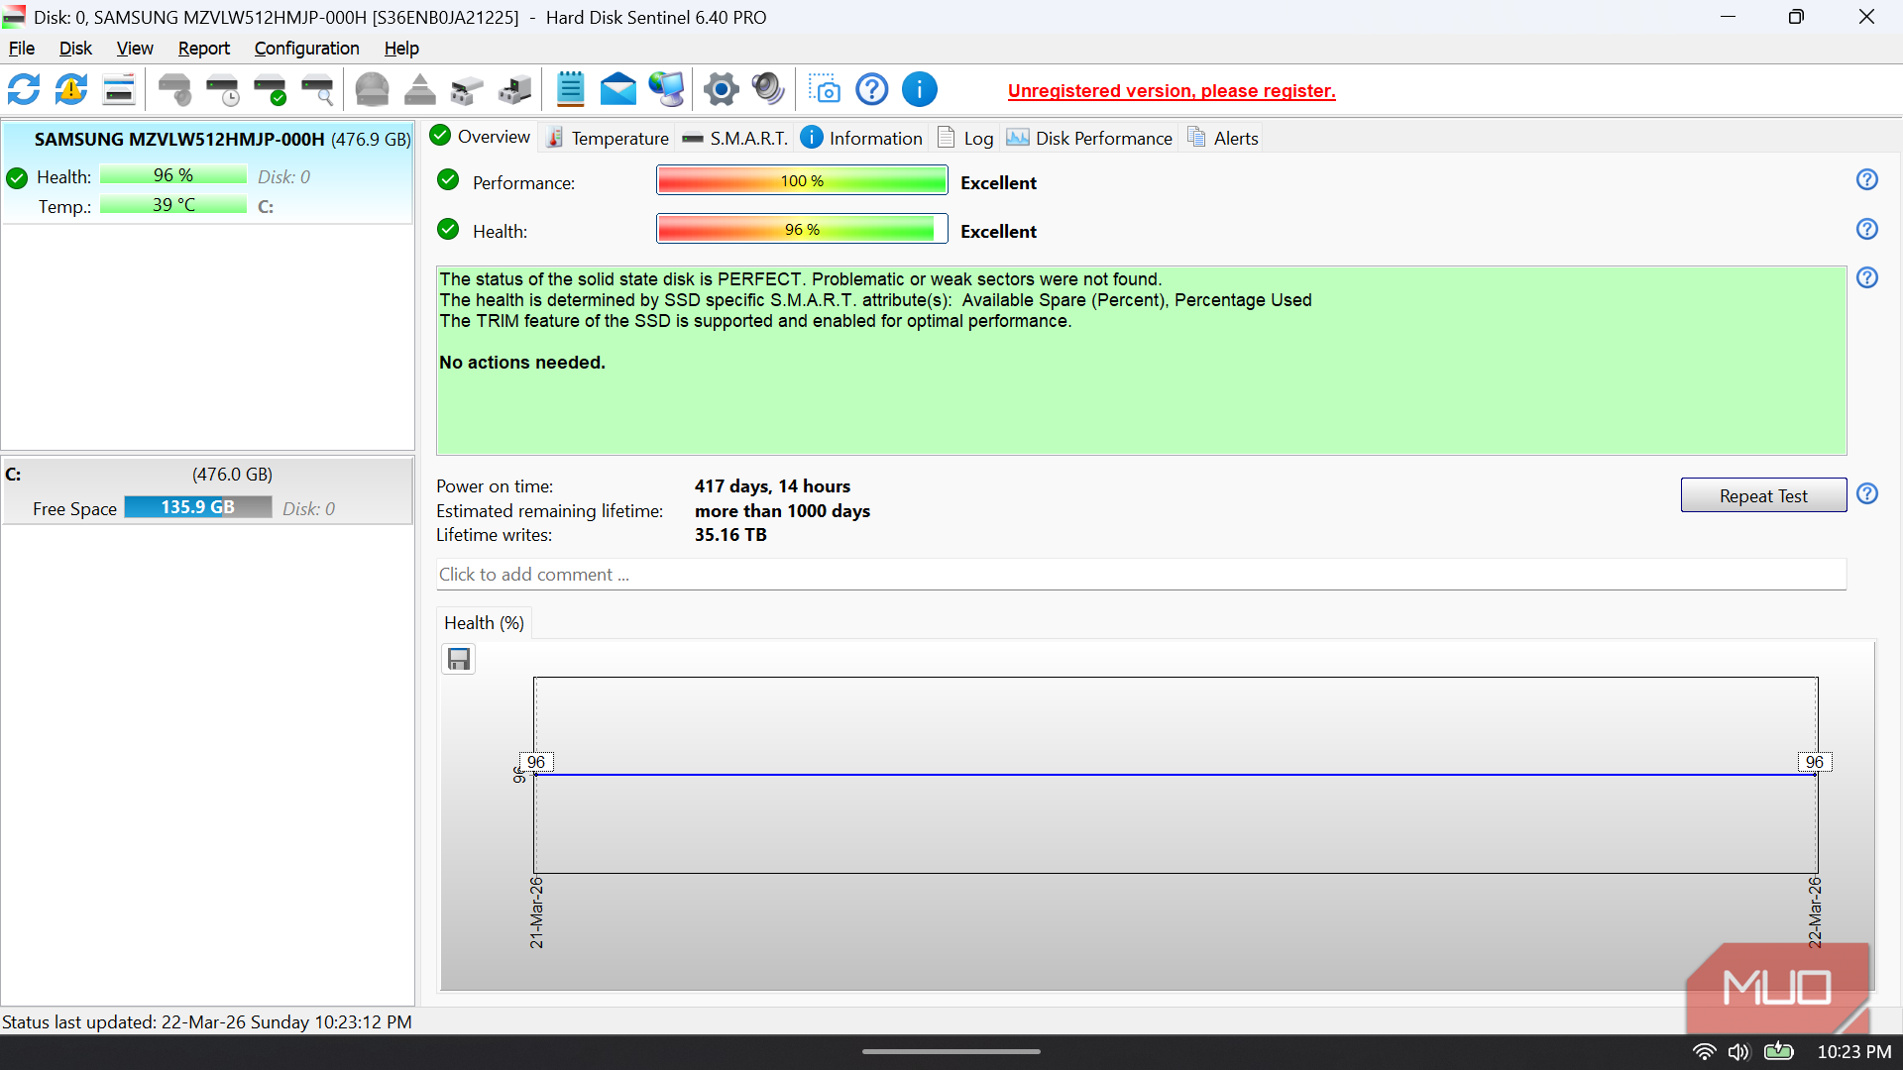Click the Wi-Fi icon in system tray
Screen dimensions: 1903x1070
[1704, 1051]
